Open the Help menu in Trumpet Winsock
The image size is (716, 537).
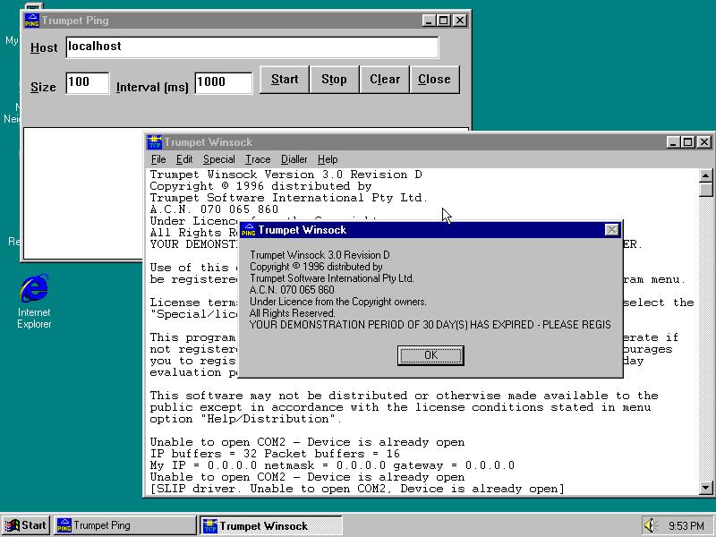pos(328,159)
